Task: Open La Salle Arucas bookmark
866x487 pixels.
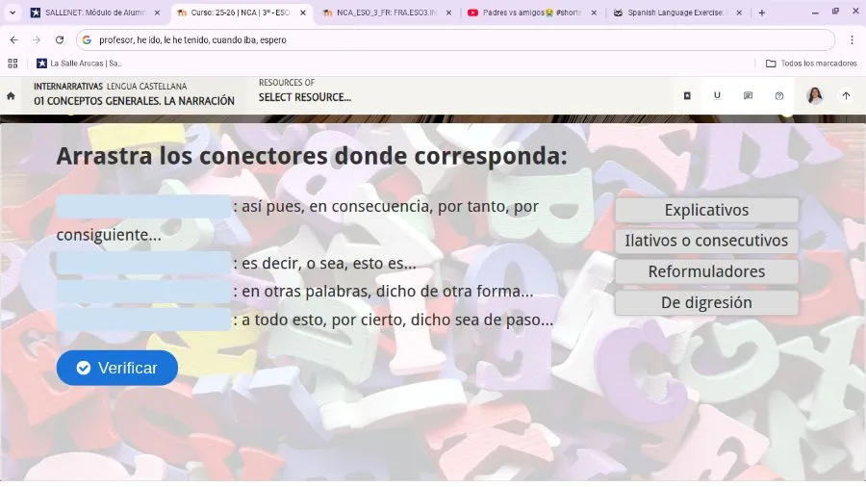Action: [80, 64]
